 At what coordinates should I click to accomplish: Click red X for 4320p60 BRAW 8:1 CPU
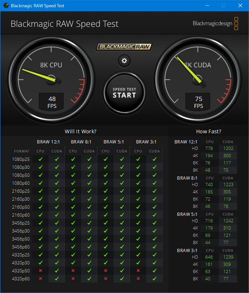pos(73,279)
